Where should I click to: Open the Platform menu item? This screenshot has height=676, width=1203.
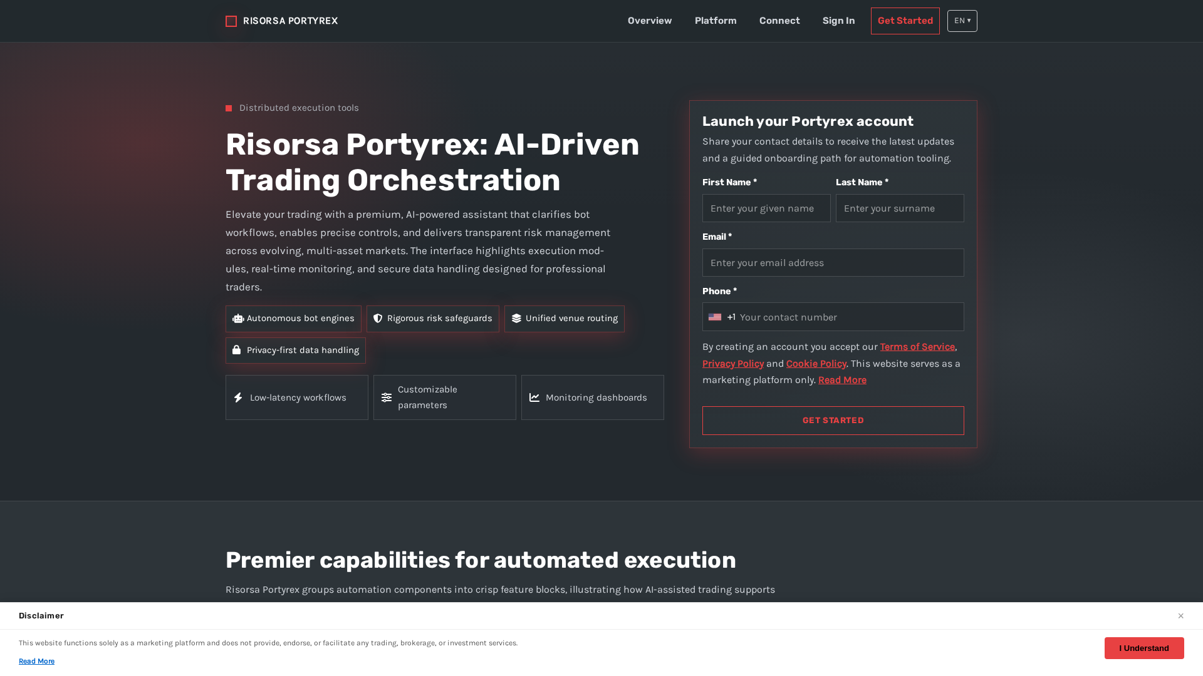(x=716, y=21)
